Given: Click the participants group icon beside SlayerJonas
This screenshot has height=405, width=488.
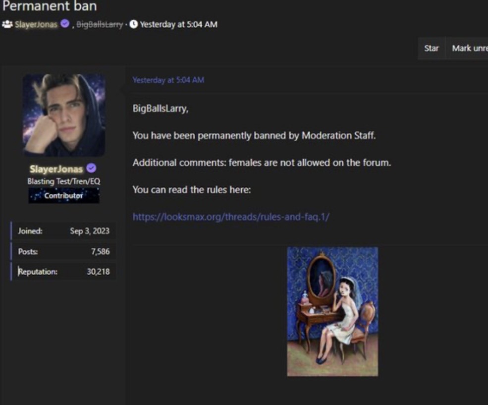Looking at the screenshot, I should pos(7,24).
